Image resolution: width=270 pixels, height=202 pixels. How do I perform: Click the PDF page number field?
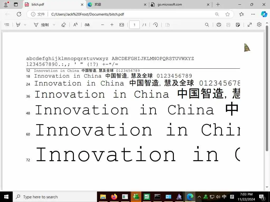[134, 25]
